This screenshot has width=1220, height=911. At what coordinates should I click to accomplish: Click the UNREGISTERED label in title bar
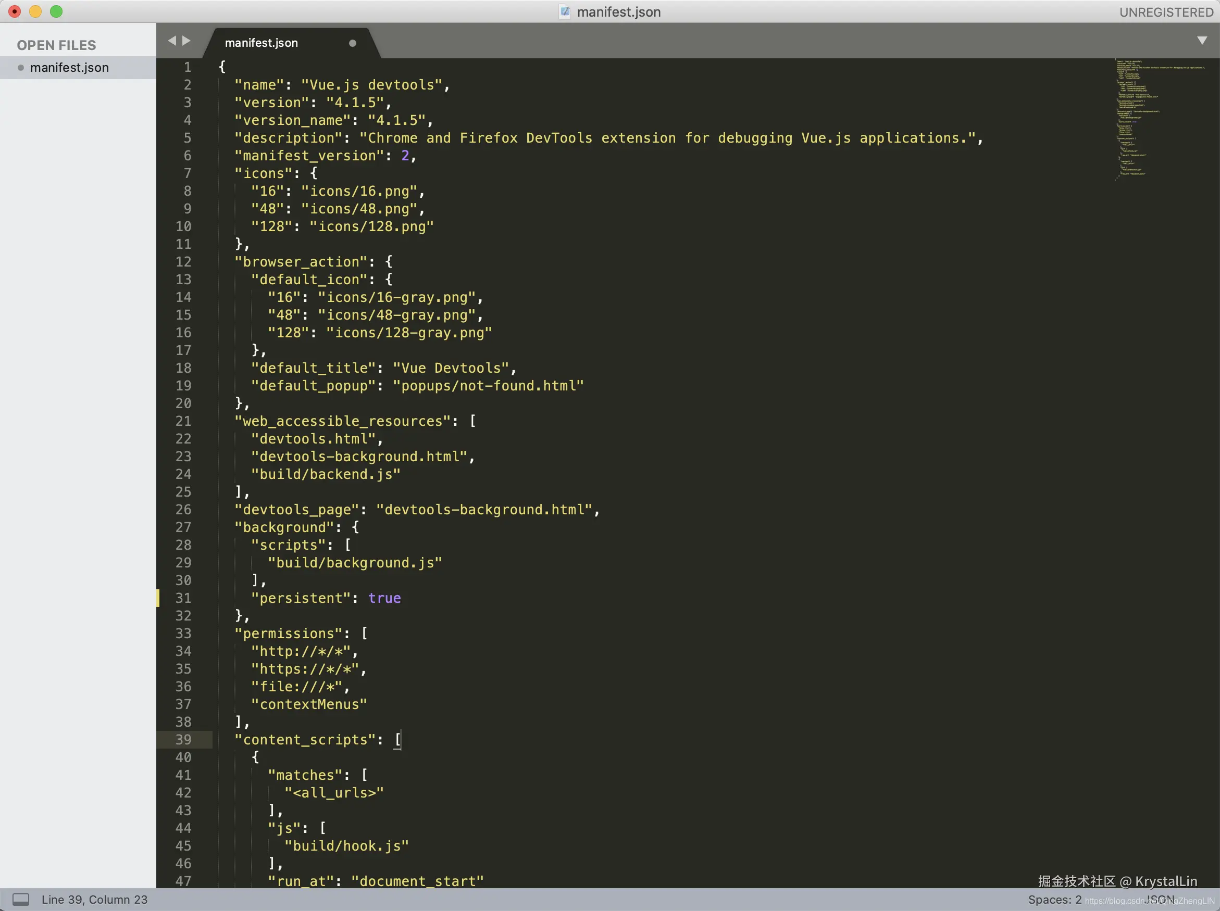(x=1165, y=12)
